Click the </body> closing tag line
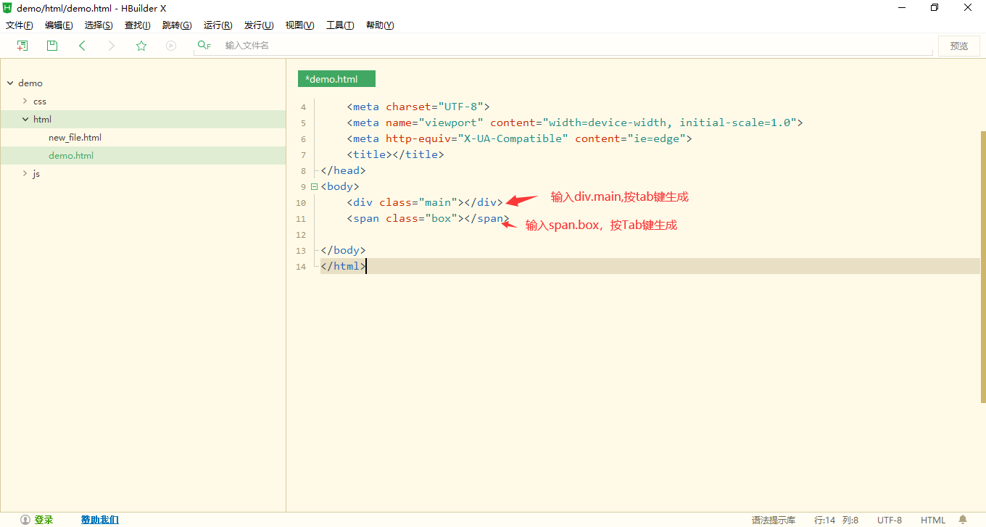 (343, 250)
